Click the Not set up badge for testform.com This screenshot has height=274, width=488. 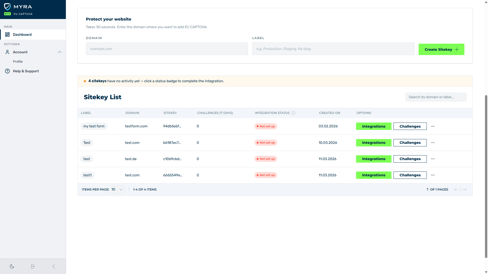266,126
